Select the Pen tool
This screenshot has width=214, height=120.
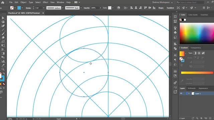click(x=3, y=26)
